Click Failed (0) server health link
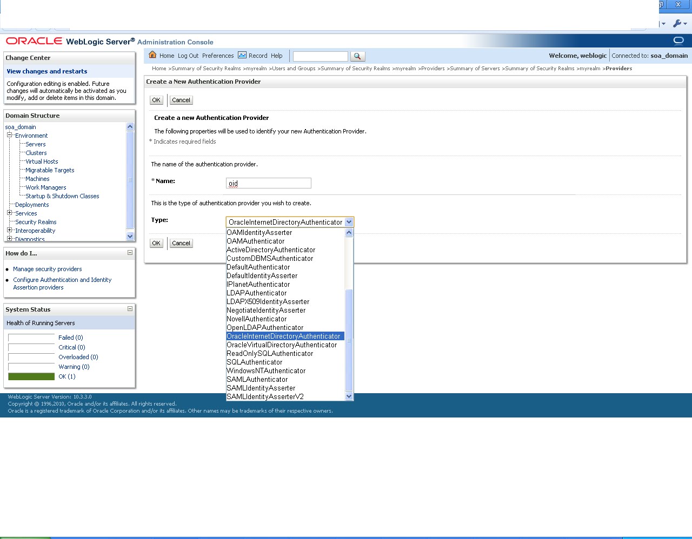This screenshot has height=539, width=692. coord(71,338)
